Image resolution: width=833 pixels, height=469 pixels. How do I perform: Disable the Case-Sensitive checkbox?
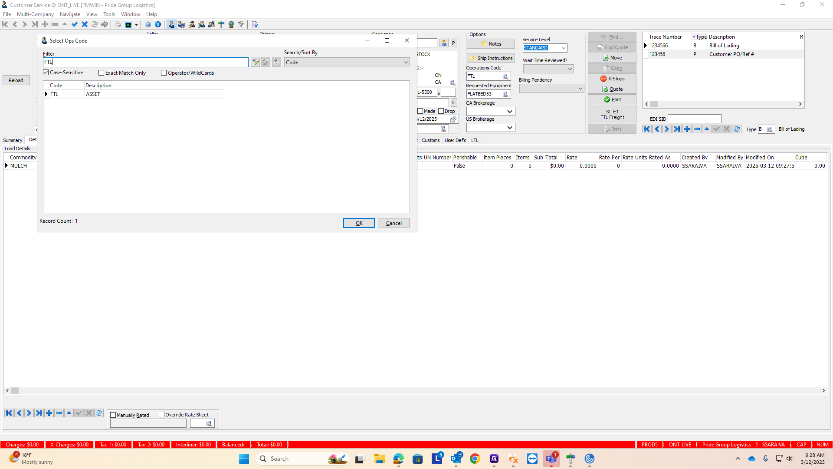[x=46, y=73]
